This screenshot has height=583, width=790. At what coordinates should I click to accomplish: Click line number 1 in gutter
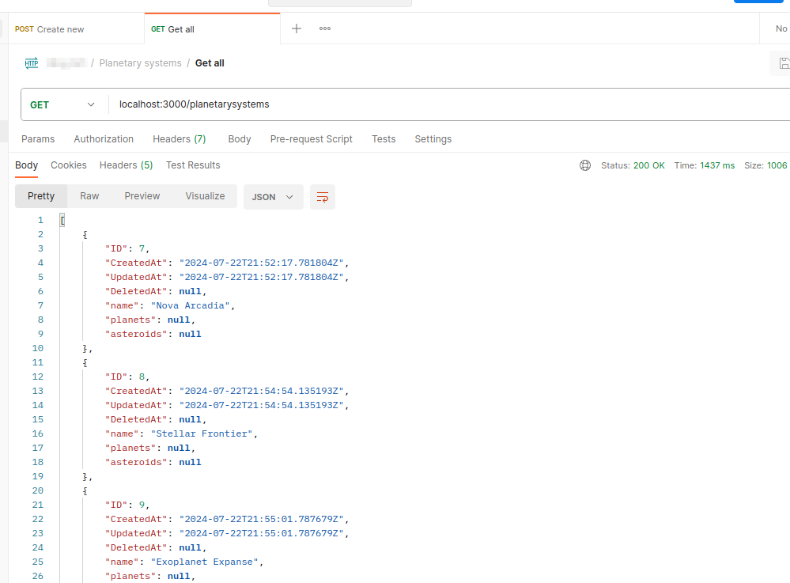click(x=40, y=220)
